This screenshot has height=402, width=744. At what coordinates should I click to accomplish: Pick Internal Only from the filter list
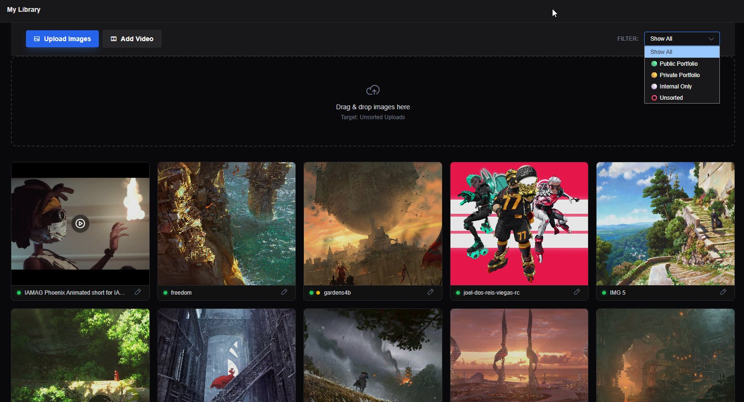coord(682,87)
